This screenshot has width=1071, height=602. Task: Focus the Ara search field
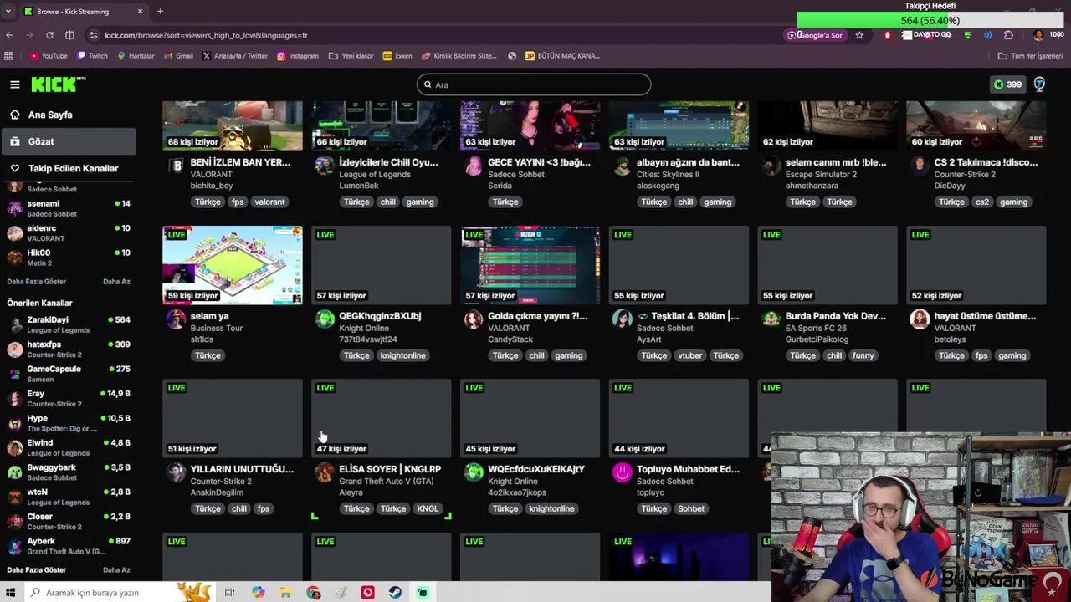click(534, 84)
